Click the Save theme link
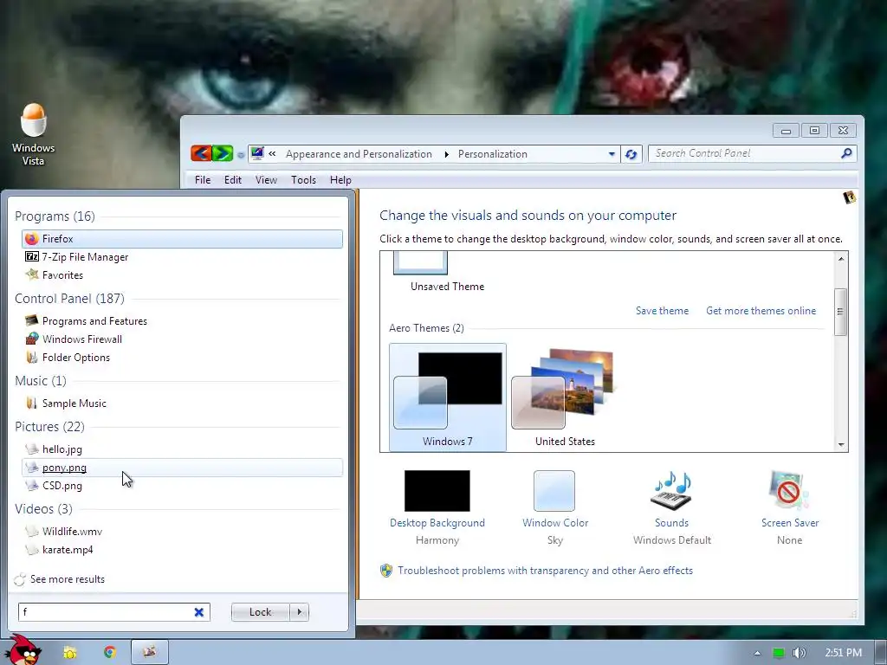The height and width of the screenshot is (665, 887). click(x=662, y=311)
